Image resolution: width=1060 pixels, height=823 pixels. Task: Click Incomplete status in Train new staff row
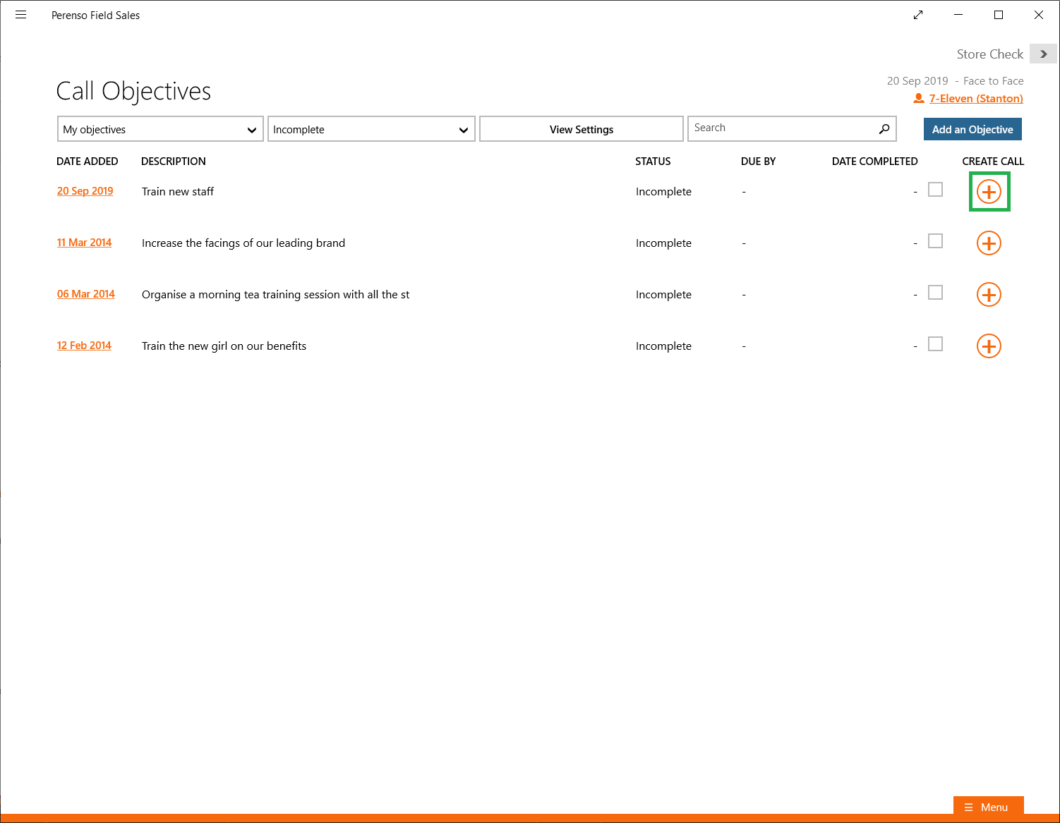[x=663, y=192]
